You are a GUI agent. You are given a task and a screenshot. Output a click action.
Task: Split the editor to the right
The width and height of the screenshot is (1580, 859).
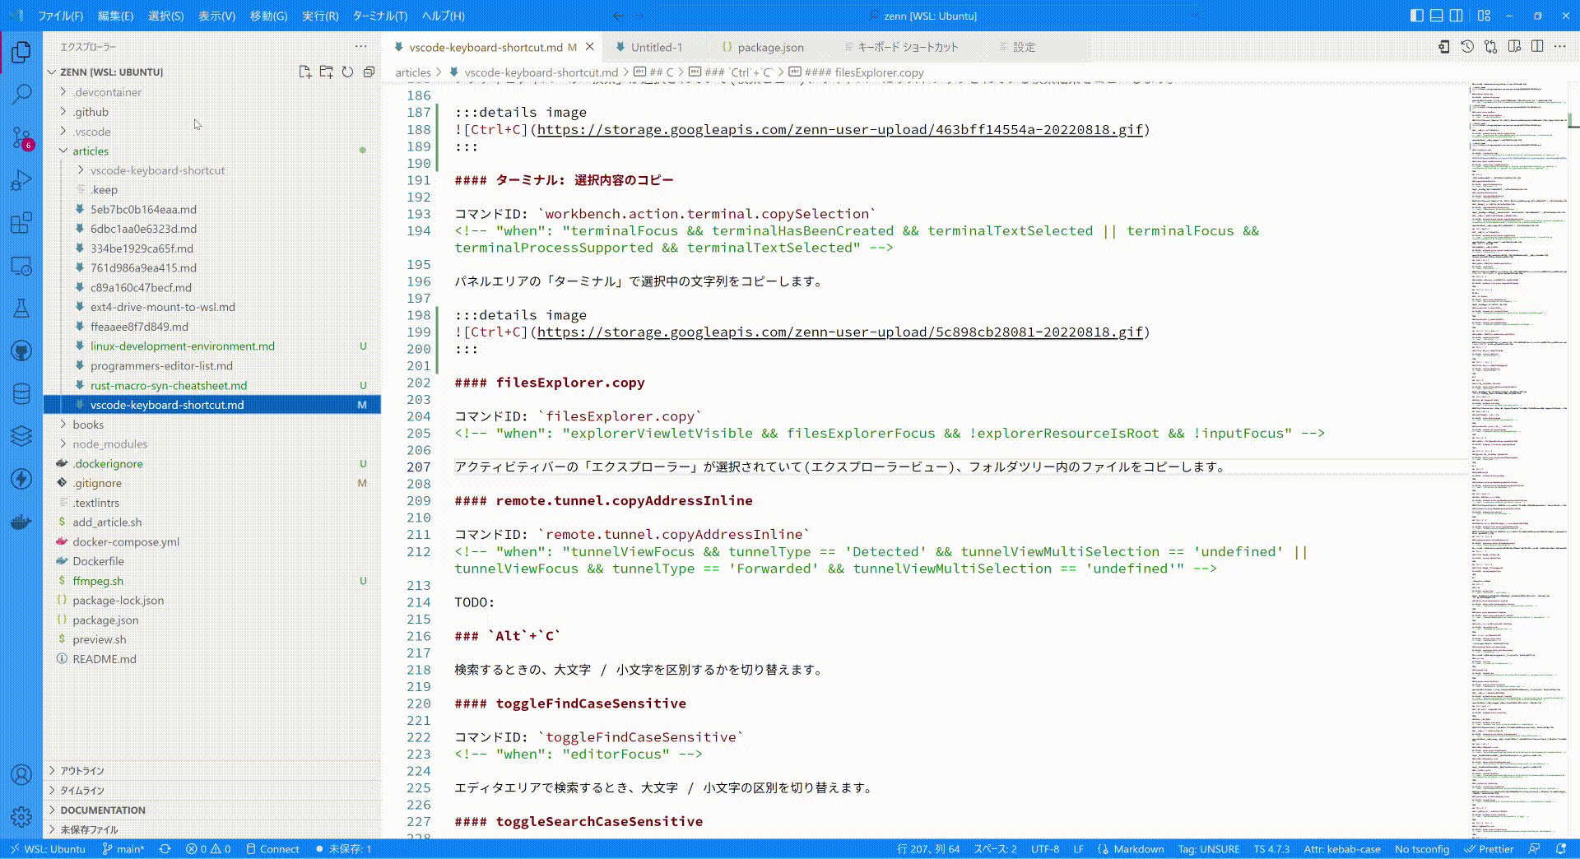1537,47
